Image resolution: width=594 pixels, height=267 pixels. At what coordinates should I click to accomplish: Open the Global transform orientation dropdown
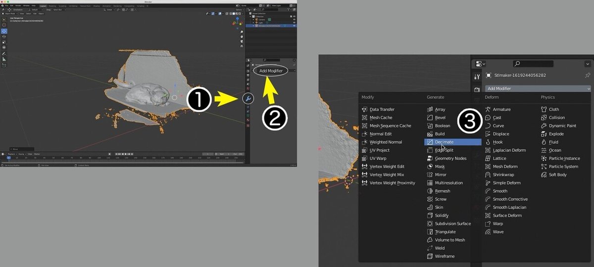coord(109,10)
